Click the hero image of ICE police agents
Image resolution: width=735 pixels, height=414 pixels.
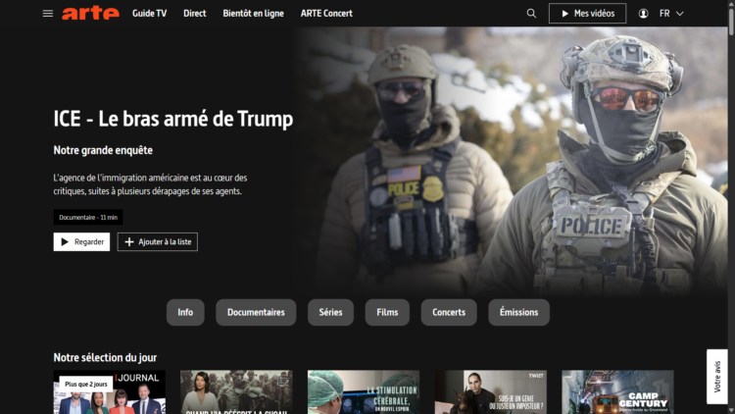(511, 162)
